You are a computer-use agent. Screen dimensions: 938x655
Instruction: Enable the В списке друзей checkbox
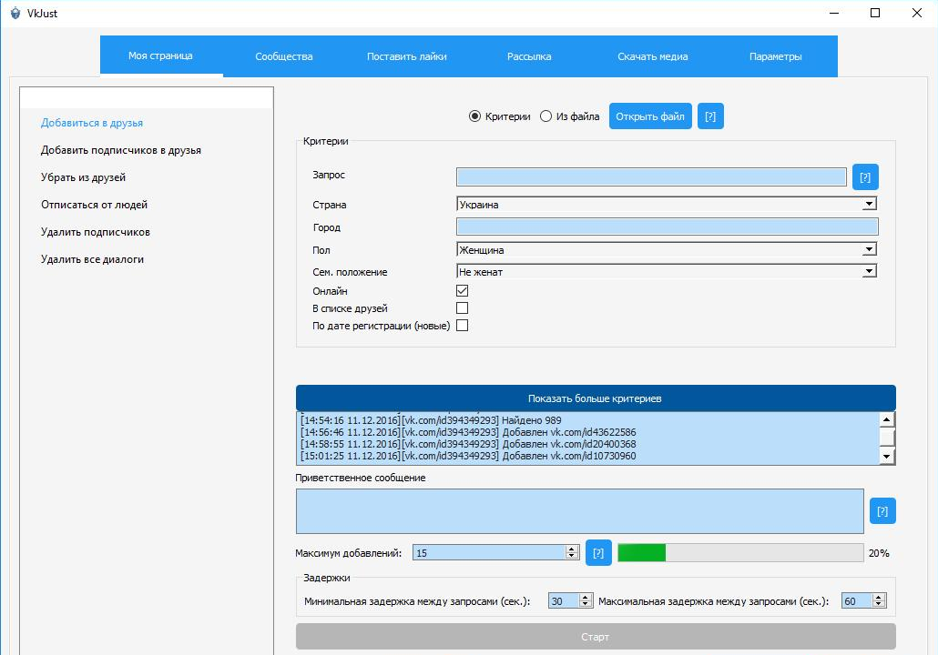coord(463,308)
